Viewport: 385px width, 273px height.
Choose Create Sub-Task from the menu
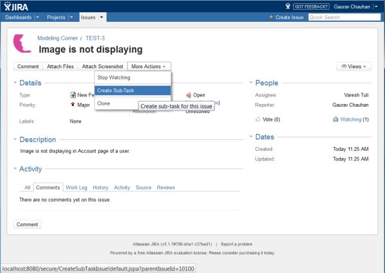(133, 91)
